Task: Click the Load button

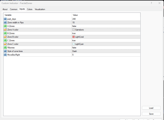Action: tap(151, 108)
